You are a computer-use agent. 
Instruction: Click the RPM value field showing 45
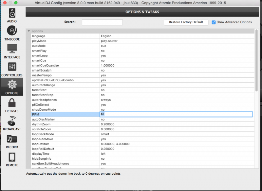click(176, 114)
